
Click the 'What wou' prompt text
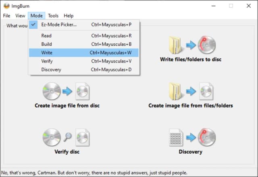point(17,26)
